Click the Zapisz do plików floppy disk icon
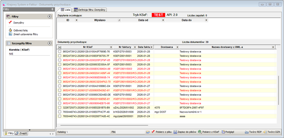This screenshot has height=138, width=284. (175, 132)
